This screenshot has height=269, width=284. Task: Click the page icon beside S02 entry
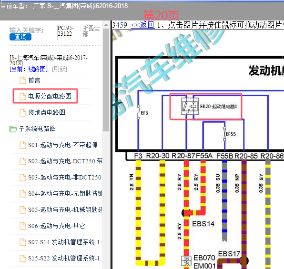(x=23, y=161)
